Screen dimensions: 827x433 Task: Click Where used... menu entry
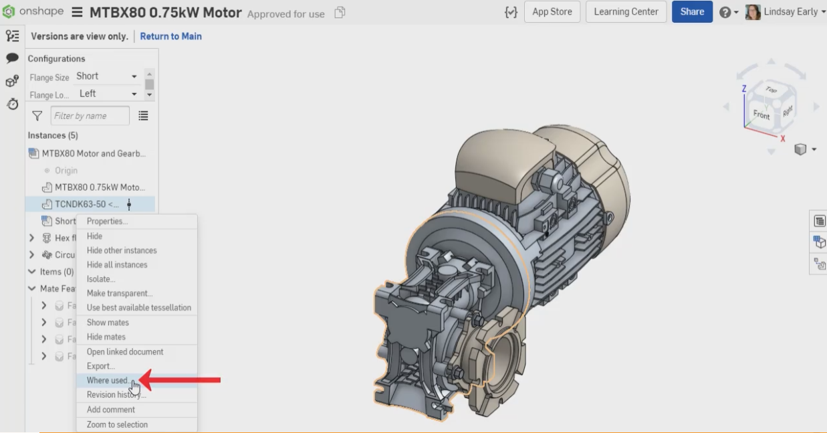[x=137, y=381]
